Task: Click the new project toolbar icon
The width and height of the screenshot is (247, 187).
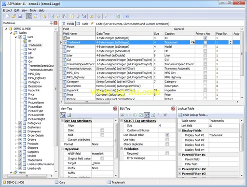Action: click(x=7, y=16)
